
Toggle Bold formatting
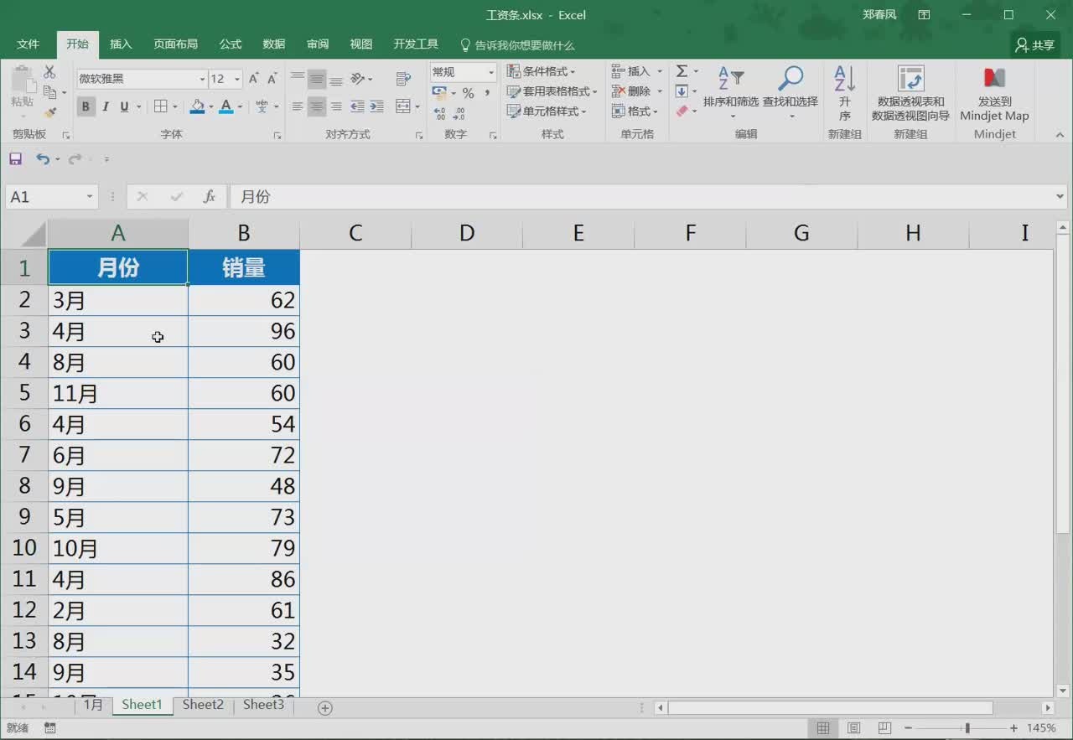click(86, 106)
